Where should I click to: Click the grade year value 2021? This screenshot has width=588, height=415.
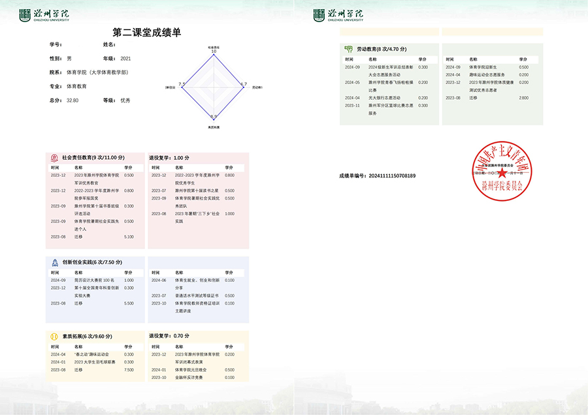[x=125, y=59]
